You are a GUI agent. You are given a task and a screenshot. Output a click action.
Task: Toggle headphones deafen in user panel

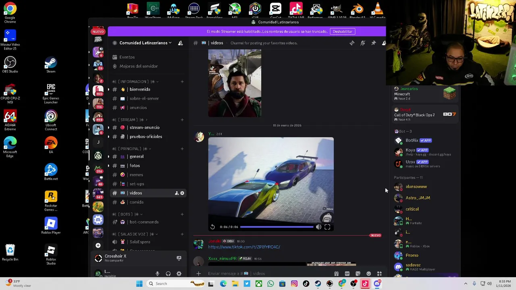point(168,274)
